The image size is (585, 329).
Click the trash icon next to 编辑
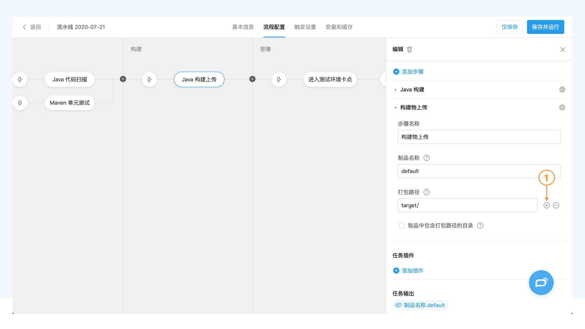point(409,49)
